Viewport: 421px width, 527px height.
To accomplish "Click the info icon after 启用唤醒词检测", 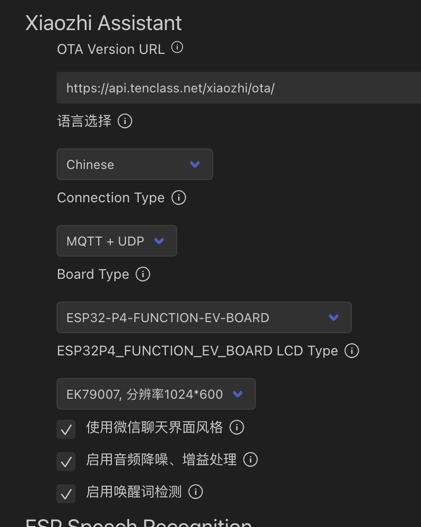I will tap(196, 492).
